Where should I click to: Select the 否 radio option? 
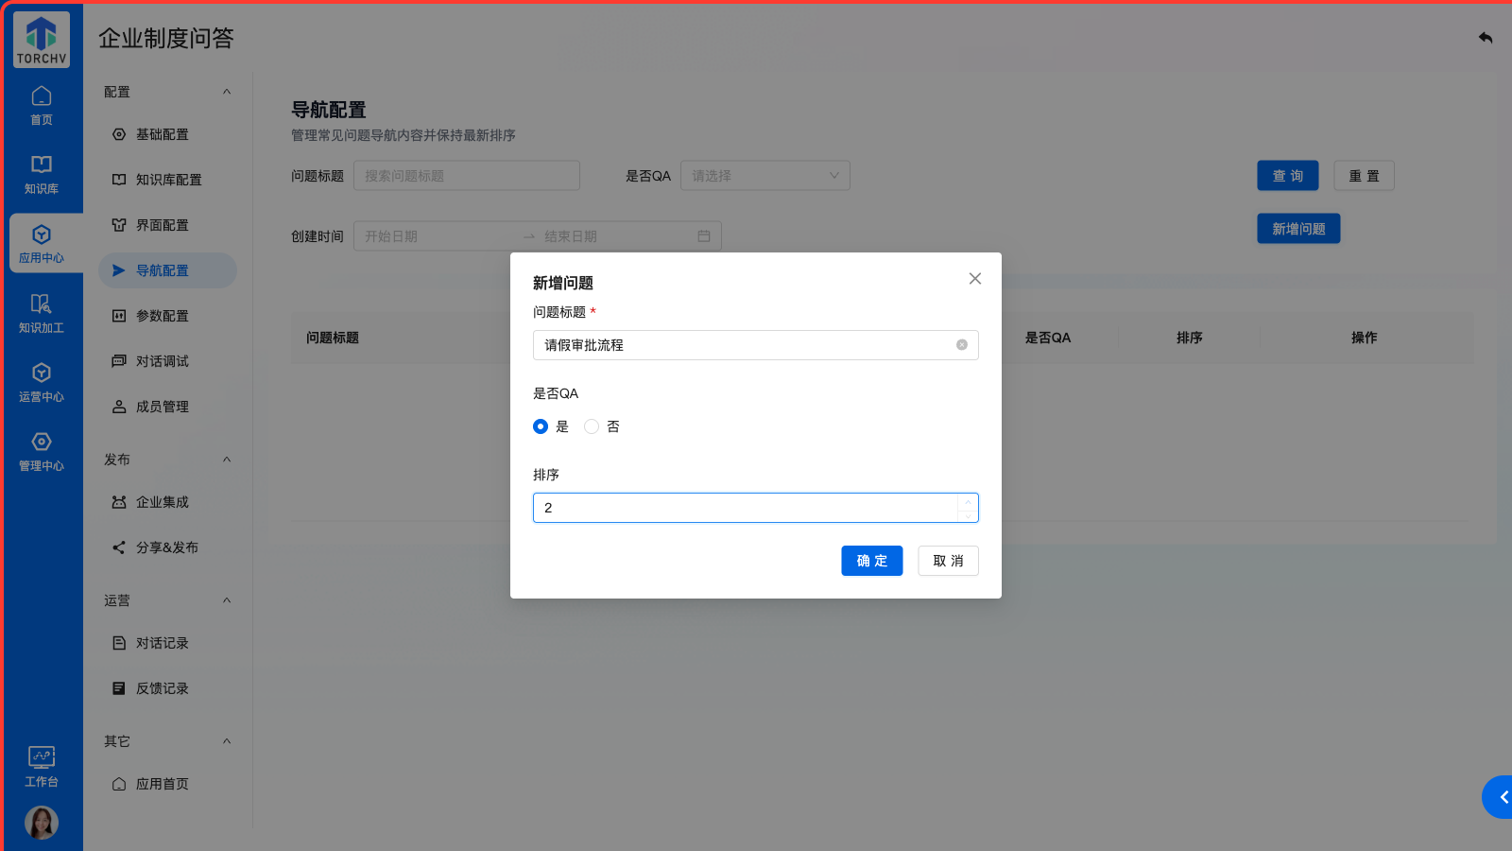[x=592, y=426]
